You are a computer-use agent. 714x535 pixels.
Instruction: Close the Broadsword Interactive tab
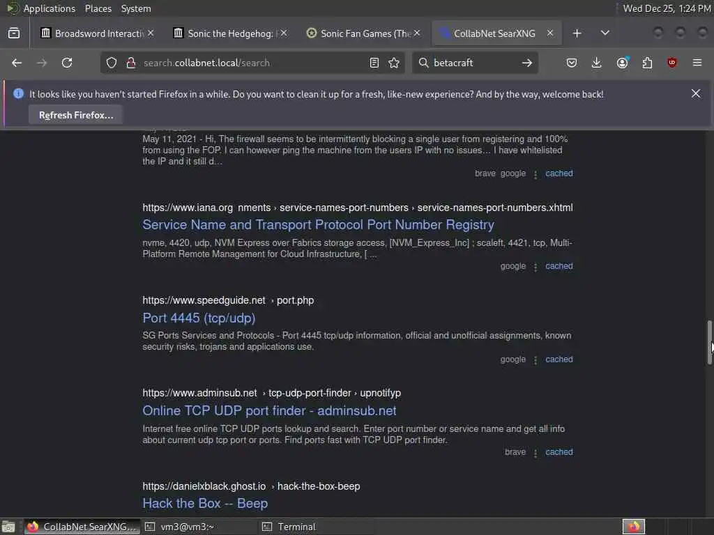click(x=151, y=33)
